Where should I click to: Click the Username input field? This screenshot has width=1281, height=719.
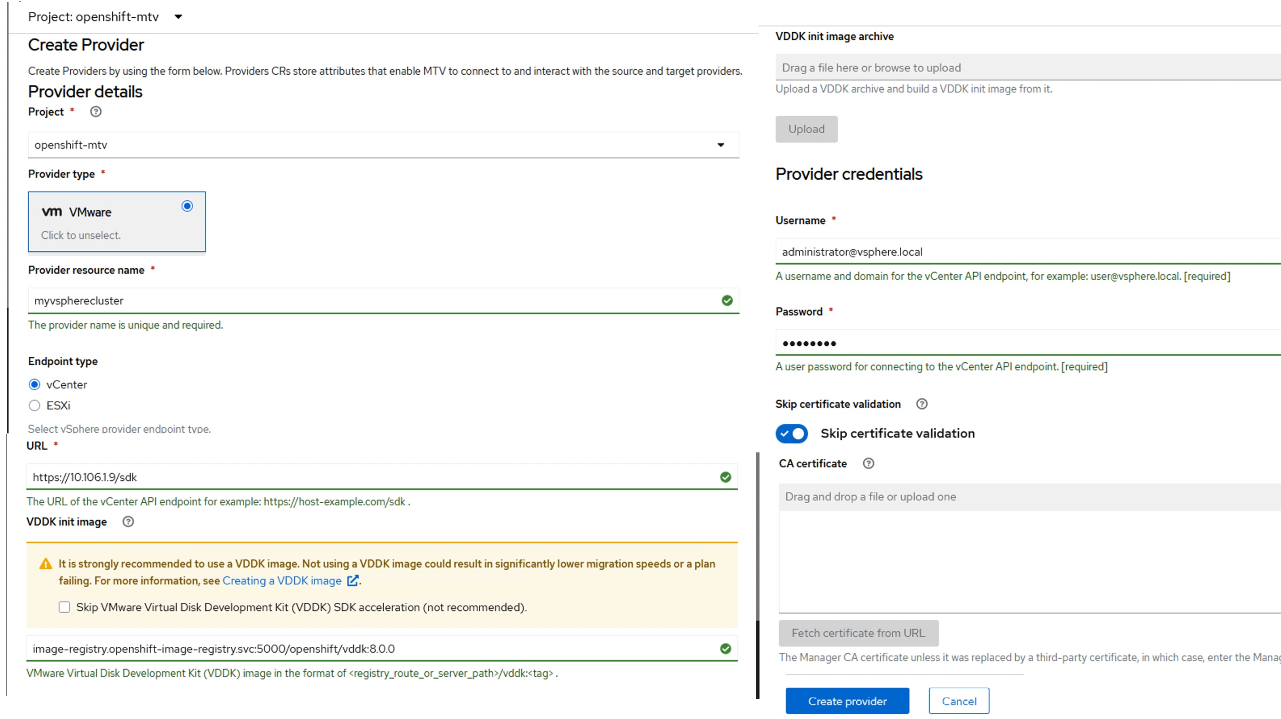coord(1024,252)
